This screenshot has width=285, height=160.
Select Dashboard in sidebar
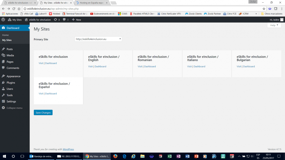(x=15, y=28)
